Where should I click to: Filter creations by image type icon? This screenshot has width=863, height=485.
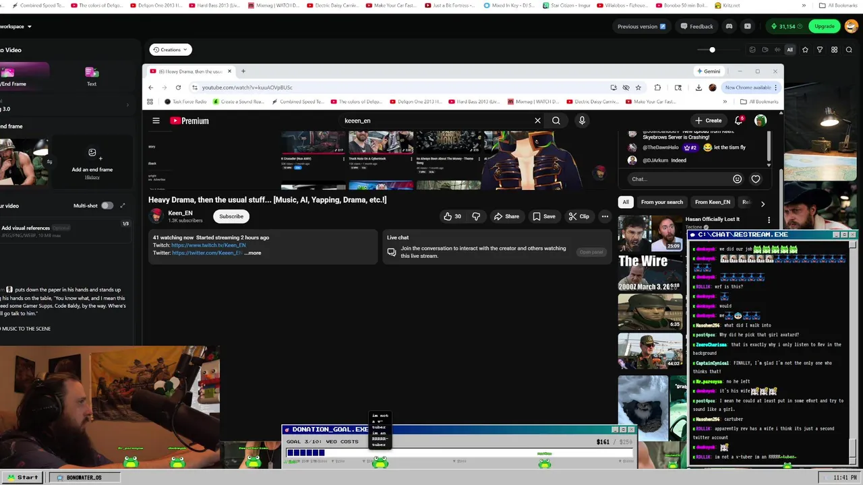[752, 49]
